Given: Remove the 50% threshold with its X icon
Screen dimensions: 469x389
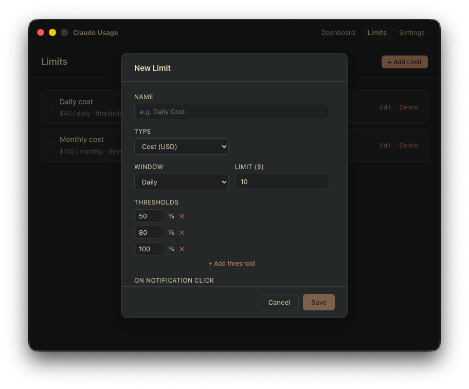Looking at the screenshot, I should 181,216.
